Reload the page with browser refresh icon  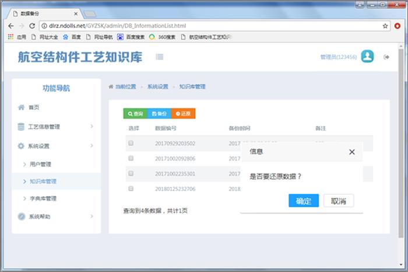coord(33,26)
